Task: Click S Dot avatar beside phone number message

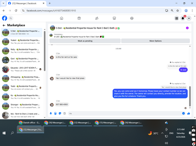Action: 52,105
